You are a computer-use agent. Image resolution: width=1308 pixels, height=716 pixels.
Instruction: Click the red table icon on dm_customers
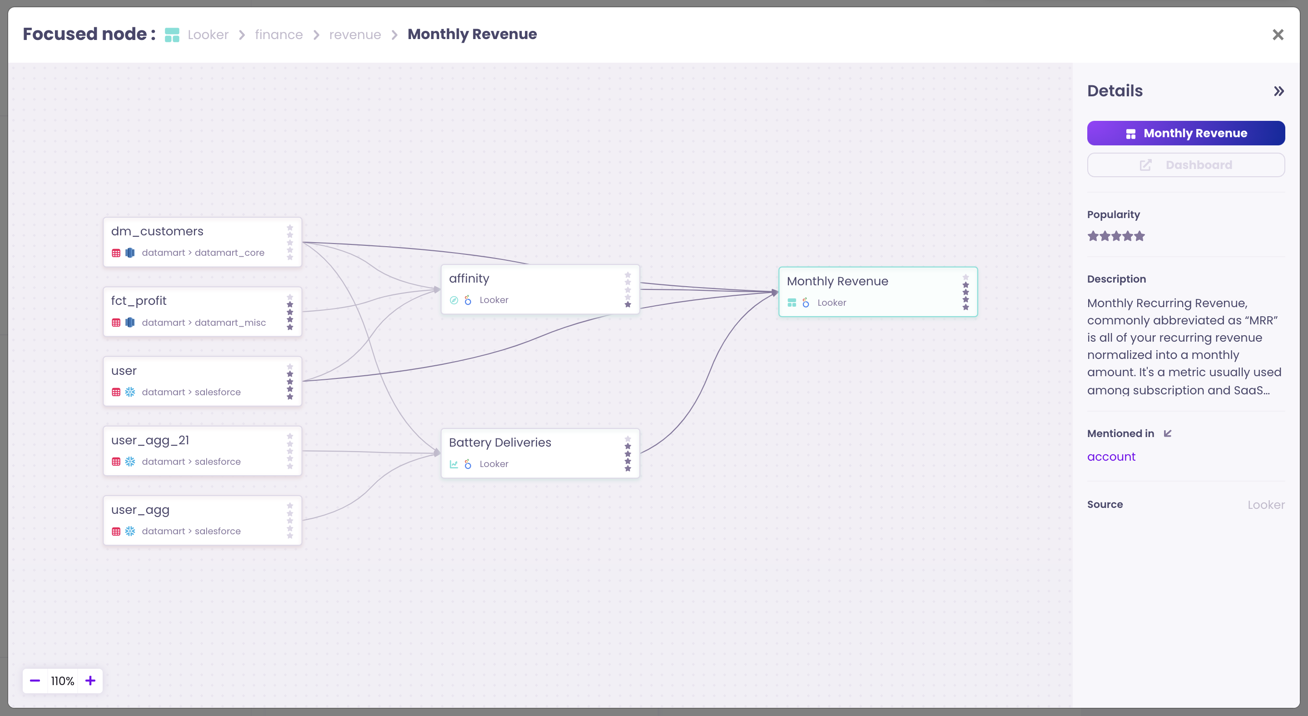pos(116,253)
